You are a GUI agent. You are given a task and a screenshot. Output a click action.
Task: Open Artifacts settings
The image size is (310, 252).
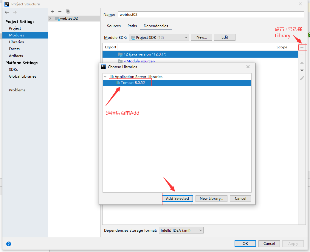pyautogui.click(x=16, y=56)
